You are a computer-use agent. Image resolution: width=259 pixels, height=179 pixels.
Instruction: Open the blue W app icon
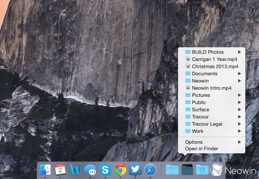[x=75, y=170]
